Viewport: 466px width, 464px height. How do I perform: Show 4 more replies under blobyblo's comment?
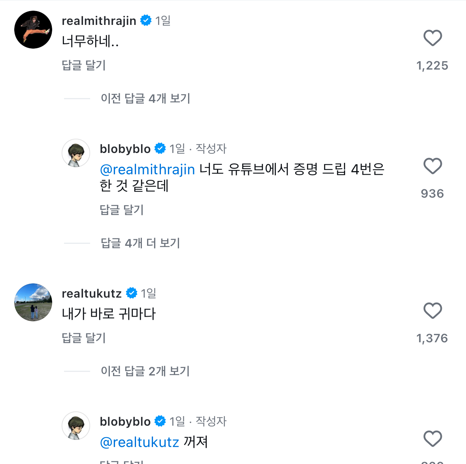pos(140,243)
